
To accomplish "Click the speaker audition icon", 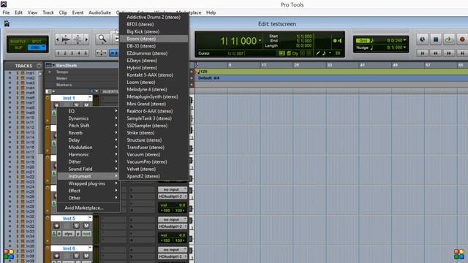I will click(x=339, y=41).
